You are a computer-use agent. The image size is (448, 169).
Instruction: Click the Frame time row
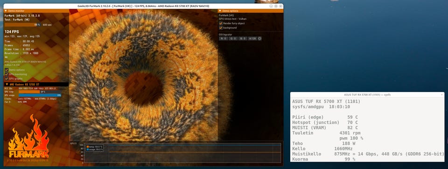tap(20, 49)
